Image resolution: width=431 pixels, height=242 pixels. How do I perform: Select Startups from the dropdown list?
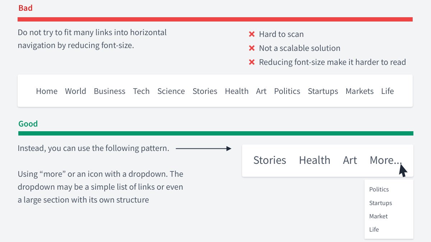380,203
